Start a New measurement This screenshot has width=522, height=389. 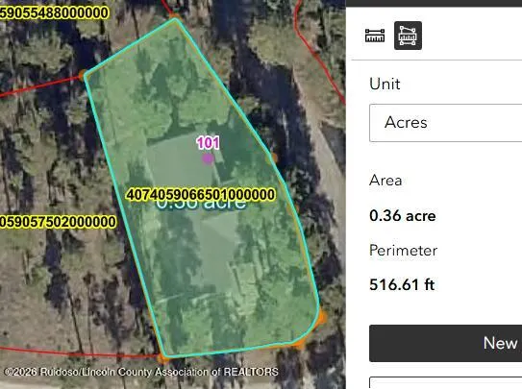pyautogui.click(x=445, y=343)
